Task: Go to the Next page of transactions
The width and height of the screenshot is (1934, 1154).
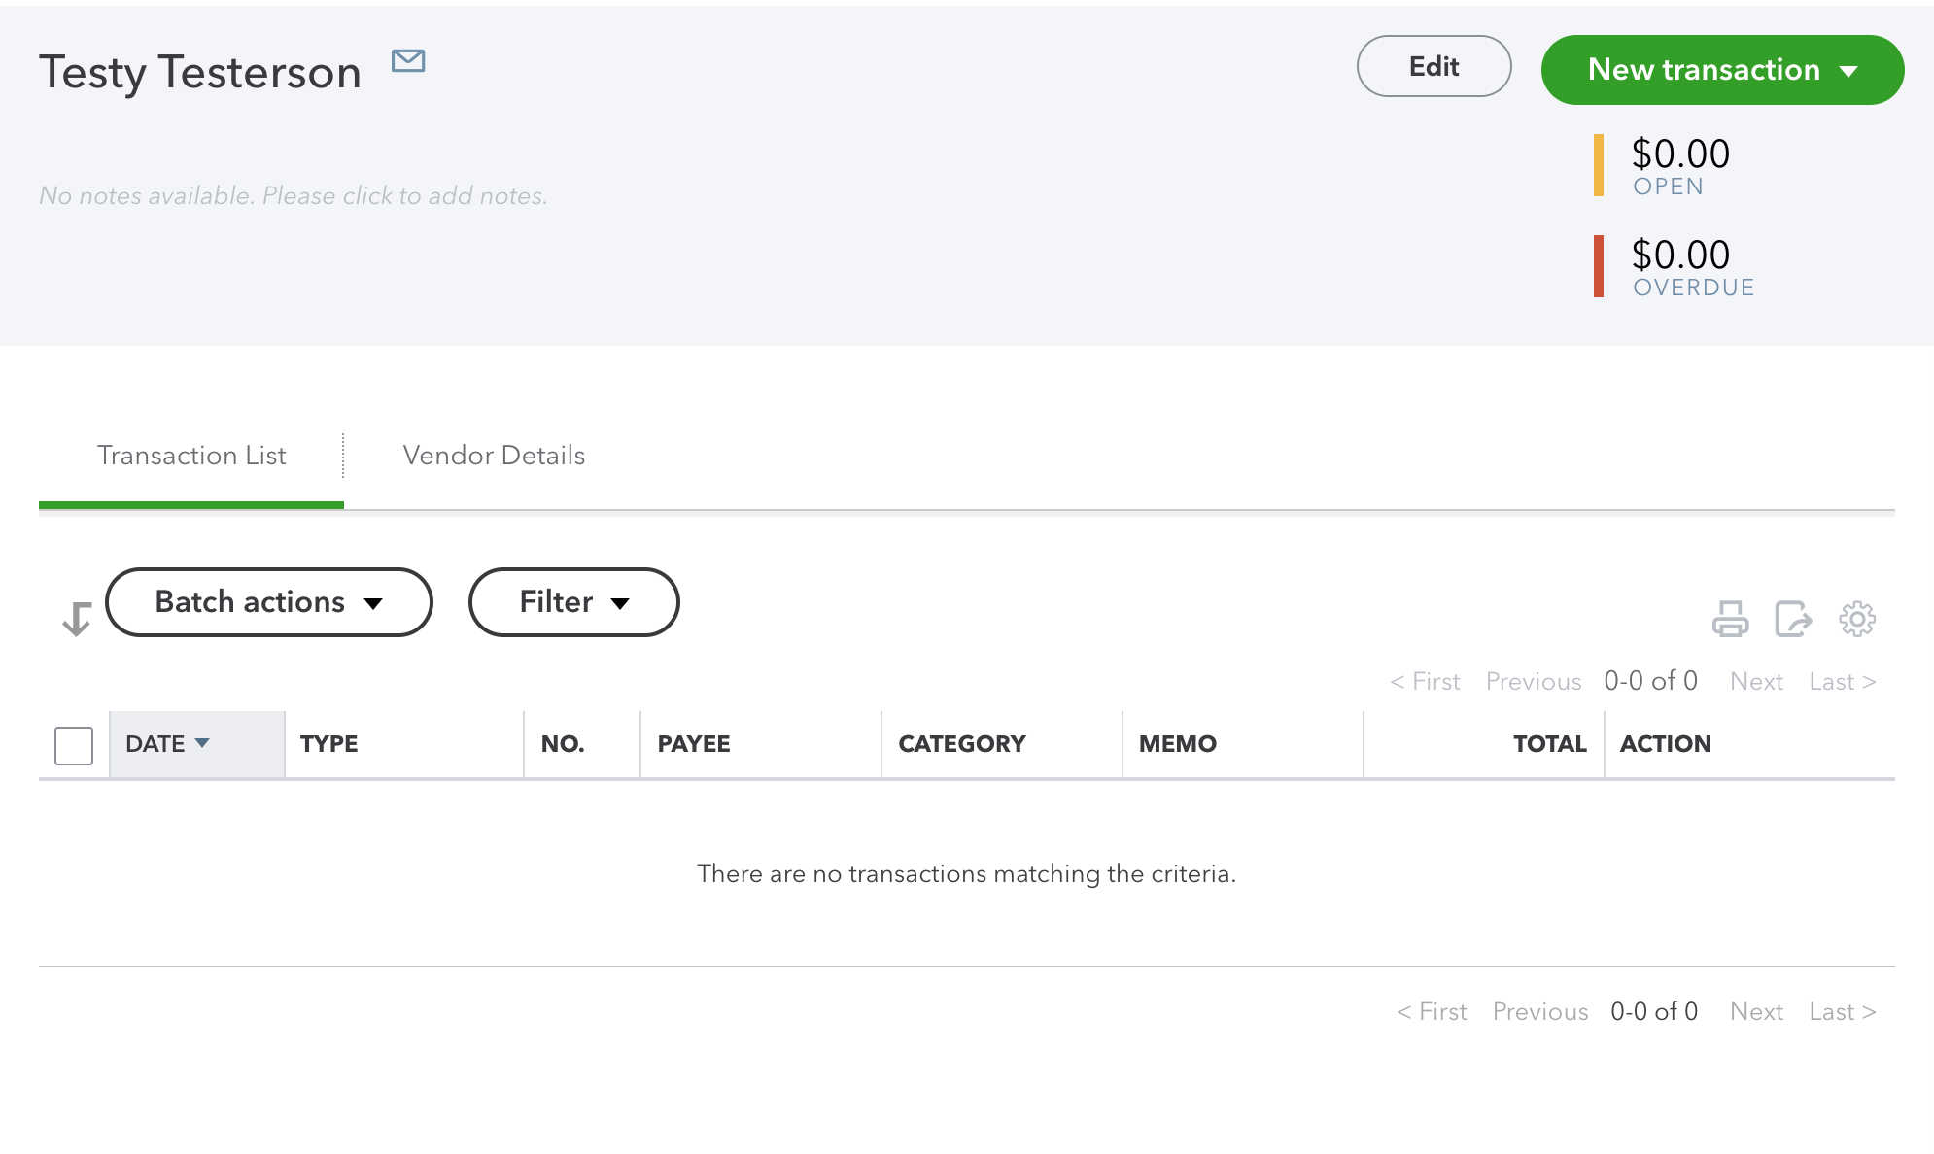Action: [1755, 681]
